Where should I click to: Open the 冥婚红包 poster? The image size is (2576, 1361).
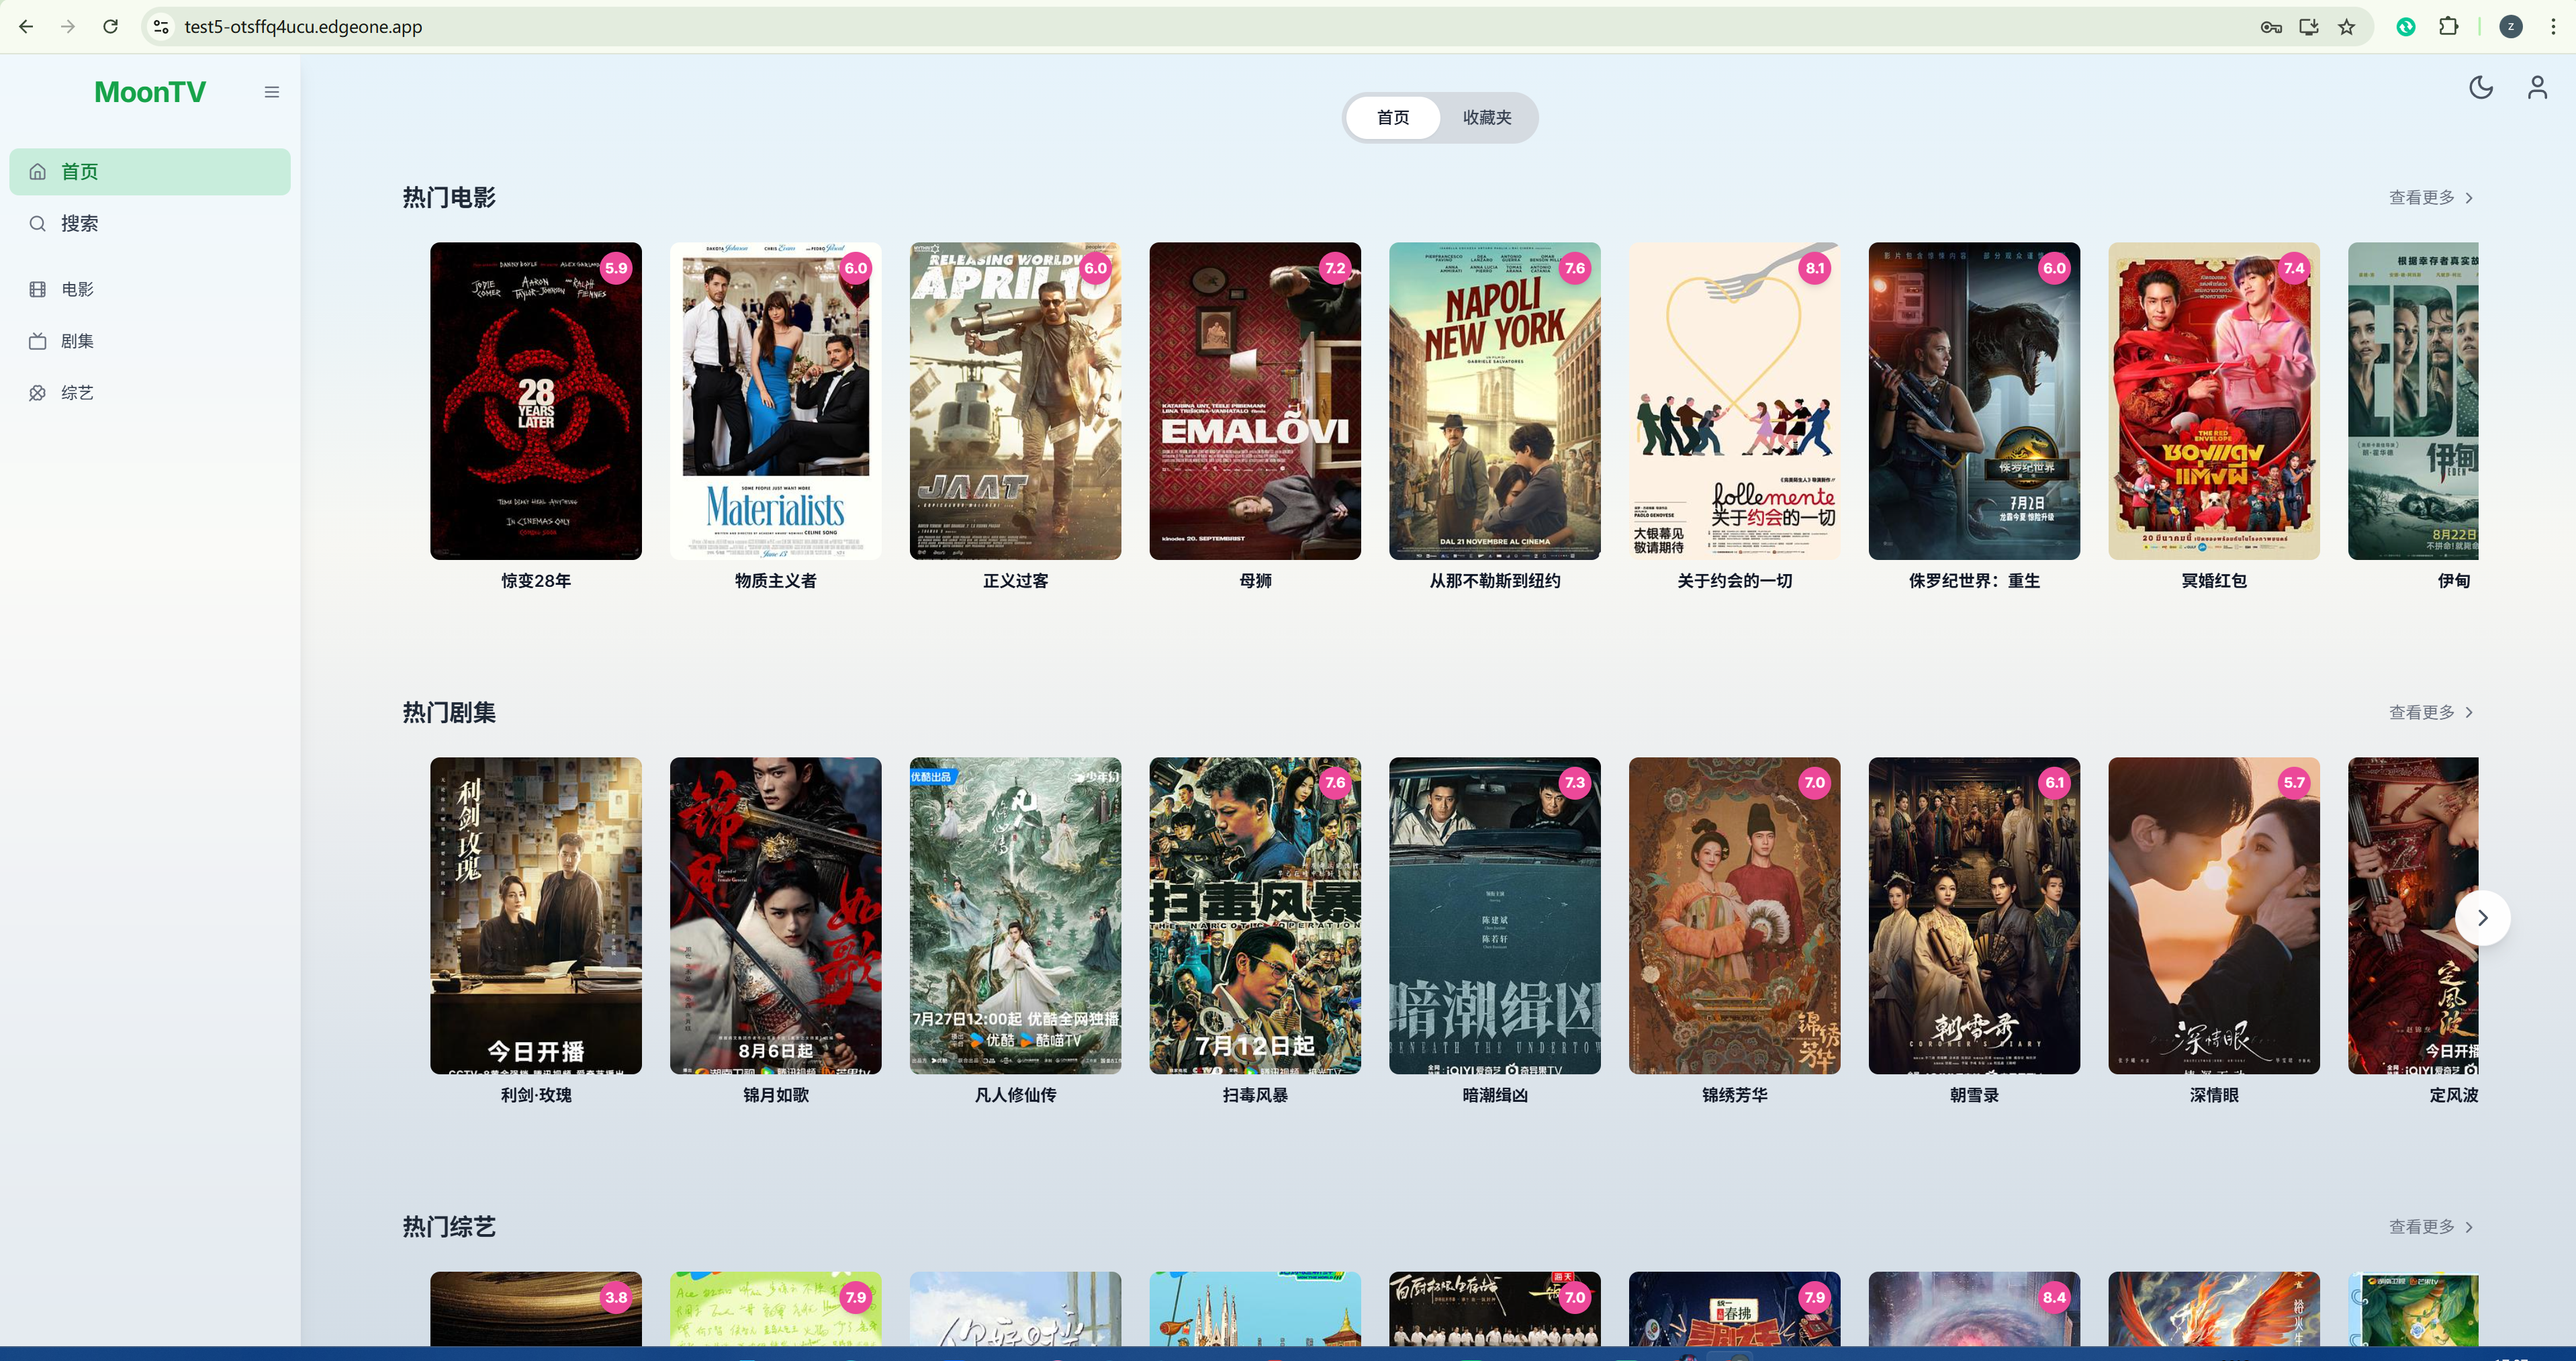pos(2214,401)
